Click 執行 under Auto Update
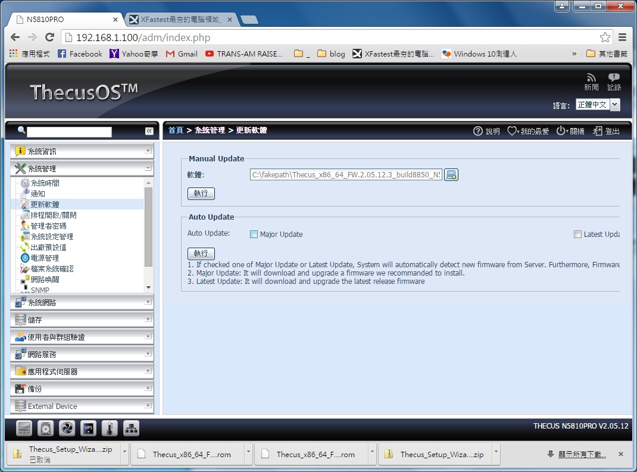637x472 pixels. [x=201, y=254]
